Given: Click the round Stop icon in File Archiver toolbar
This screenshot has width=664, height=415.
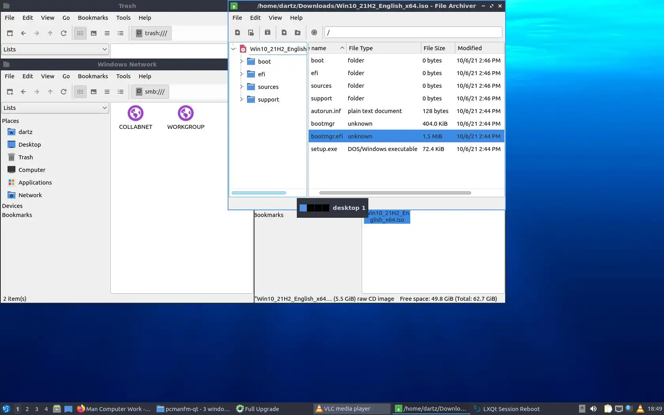Looking at the screenshot, I should tap(314, 33).
